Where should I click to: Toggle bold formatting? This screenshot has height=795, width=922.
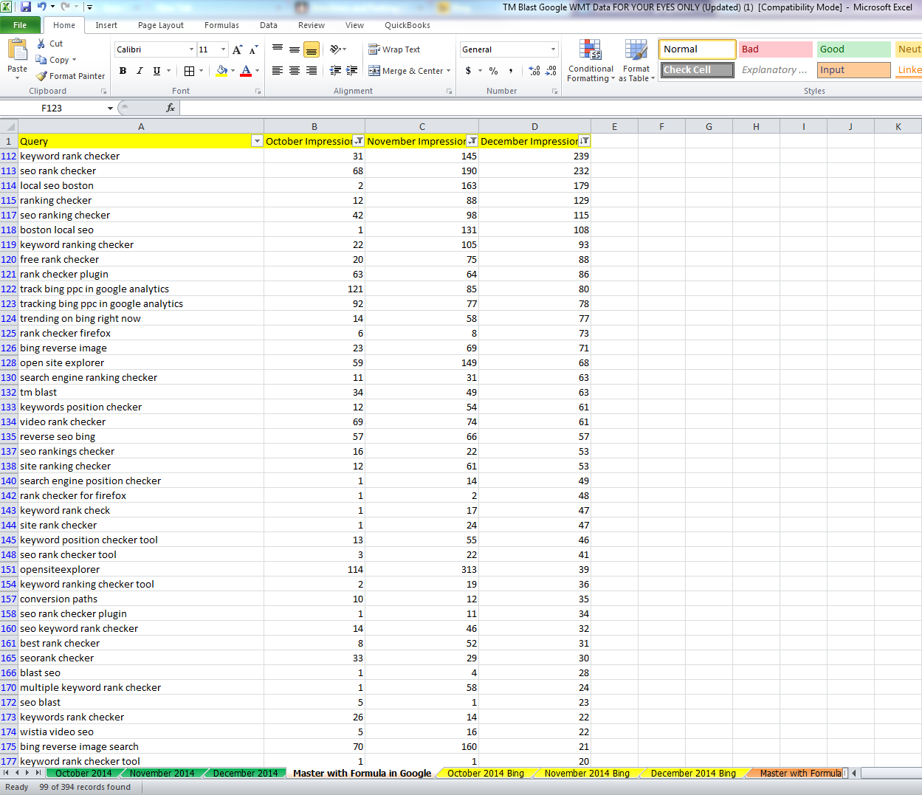[123, 71]
